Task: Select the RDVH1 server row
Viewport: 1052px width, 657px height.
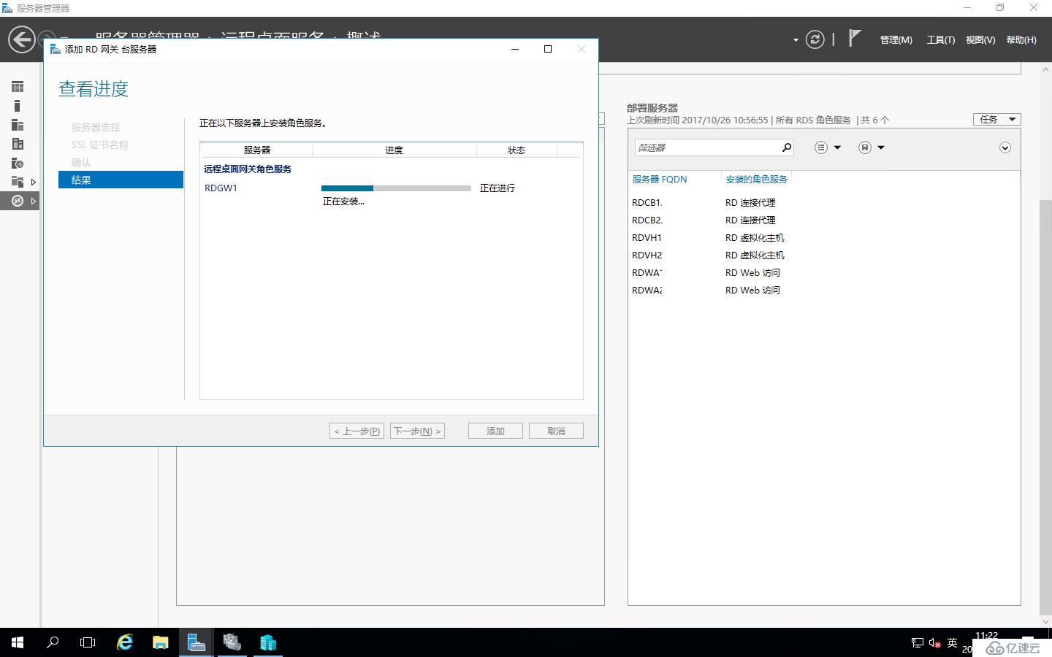Action: [x=823, y=237]
